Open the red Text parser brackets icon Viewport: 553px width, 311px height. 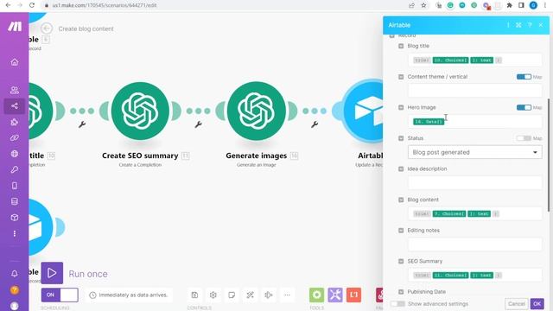point(353,295)
